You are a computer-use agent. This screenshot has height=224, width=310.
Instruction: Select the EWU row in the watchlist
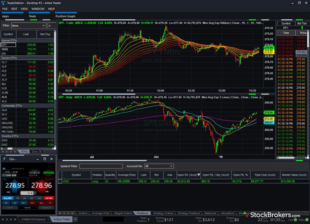[x=28, y=141]
